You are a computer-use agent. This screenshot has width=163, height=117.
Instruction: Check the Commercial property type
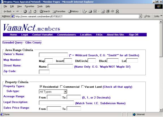[x=61, y=87]
